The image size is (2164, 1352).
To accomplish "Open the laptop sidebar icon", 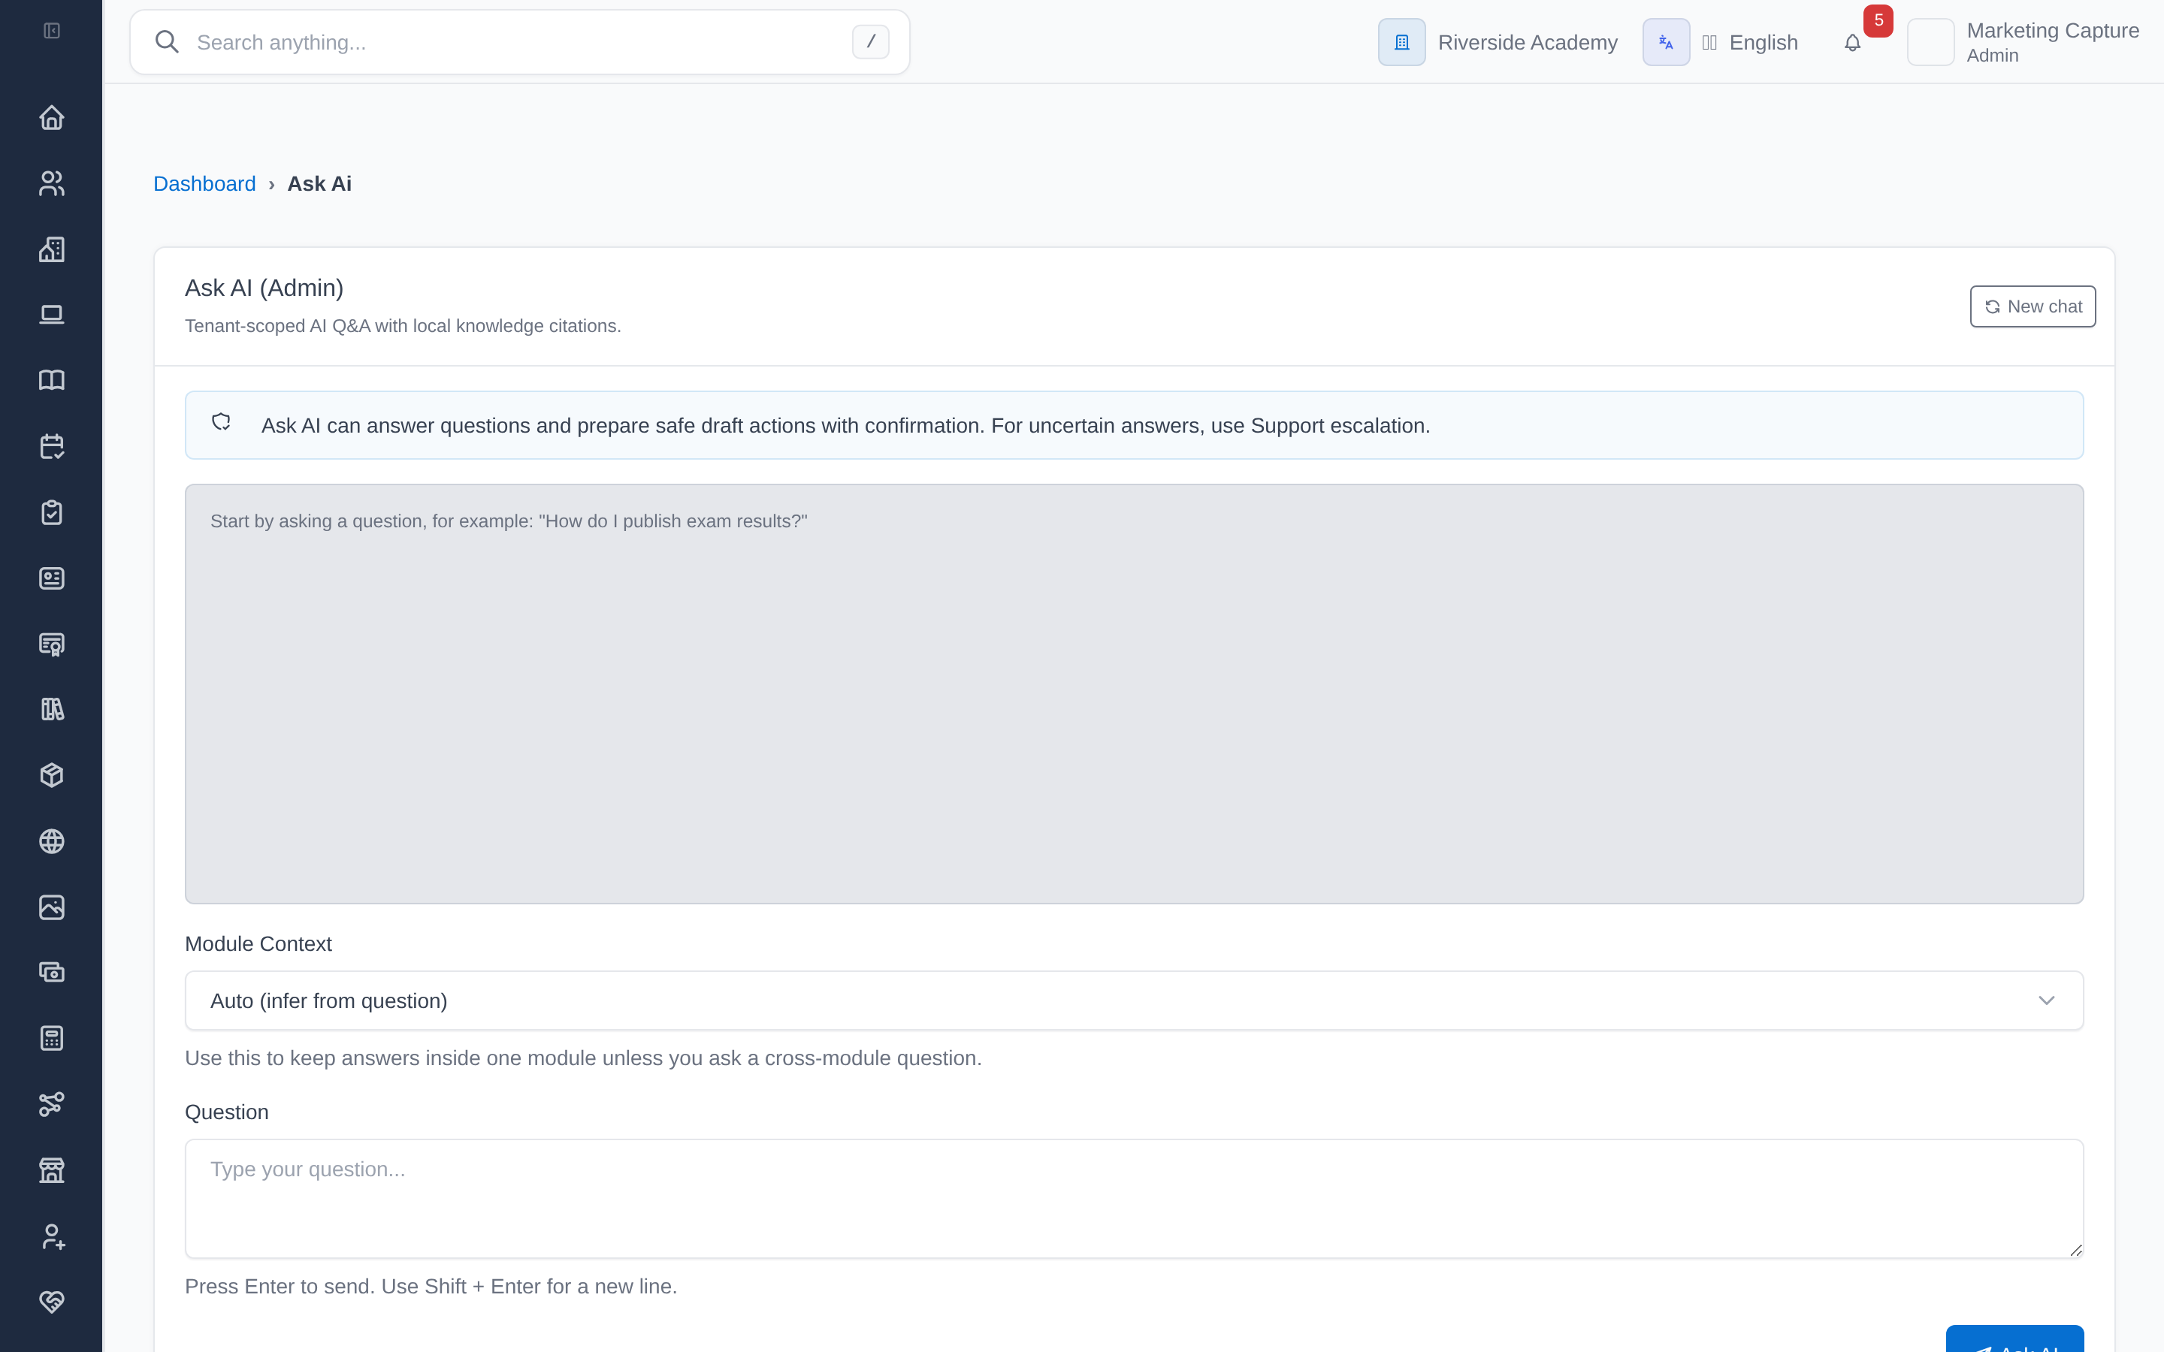I will 52,315.
